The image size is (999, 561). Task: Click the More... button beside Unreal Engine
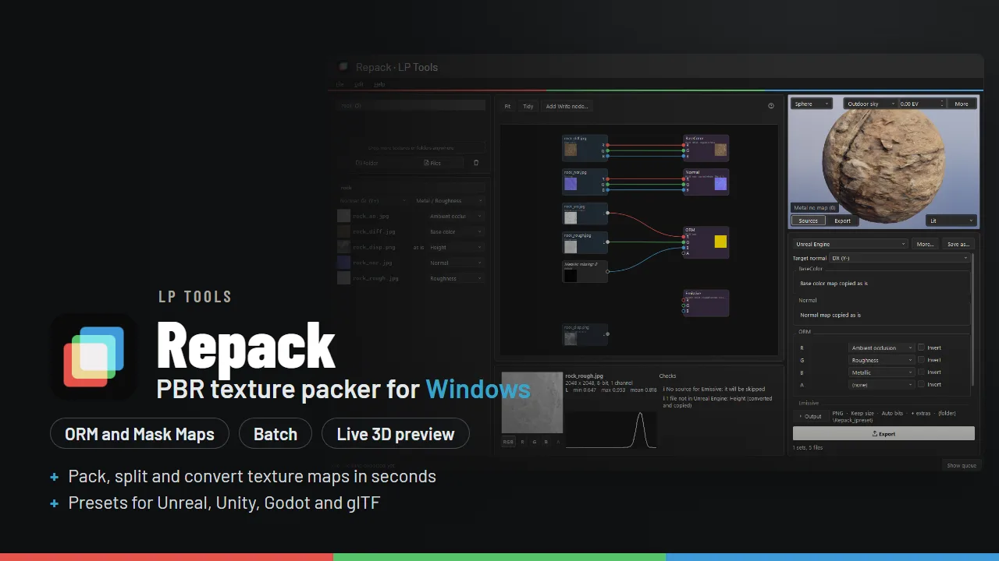[925, 244]
